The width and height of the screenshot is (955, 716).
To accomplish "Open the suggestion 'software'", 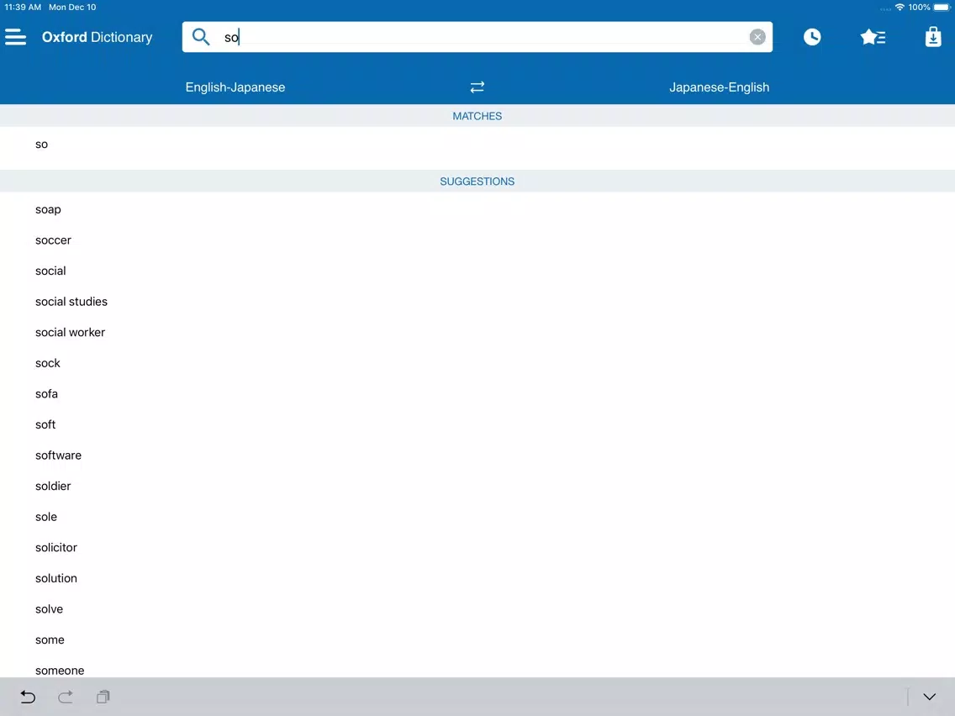I will 477,455.
